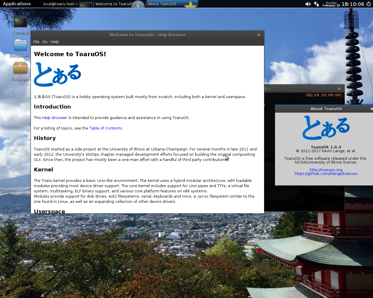
Task: Follow the Help Browser link
Action: (x=55, y=118)
